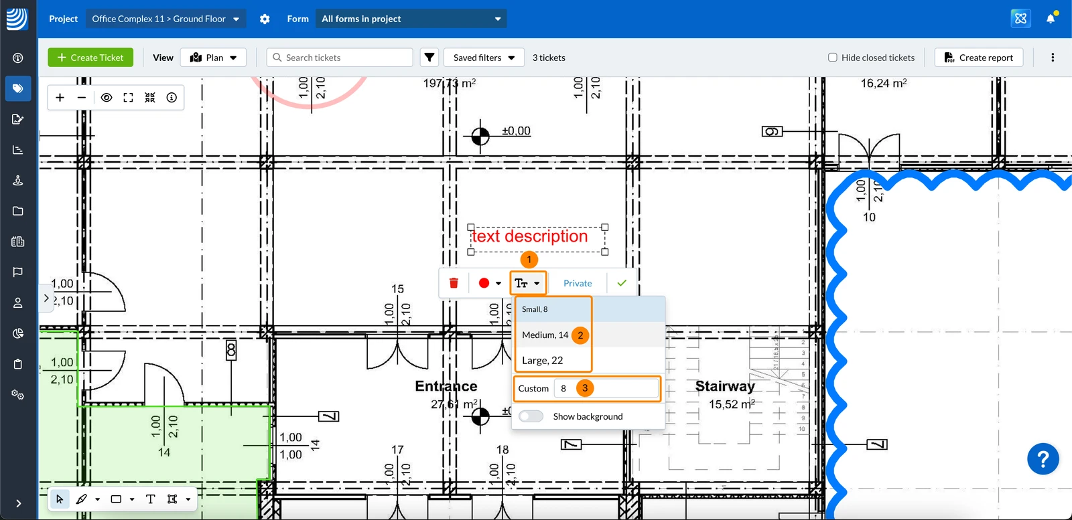
Task: Open the user icon in sidebar
Action: (18, 302)
